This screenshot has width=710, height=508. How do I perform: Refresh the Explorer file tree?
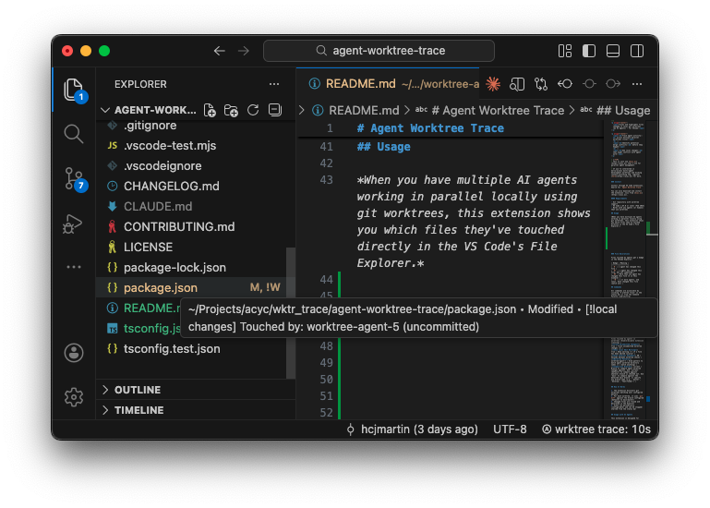coord(252,110)
